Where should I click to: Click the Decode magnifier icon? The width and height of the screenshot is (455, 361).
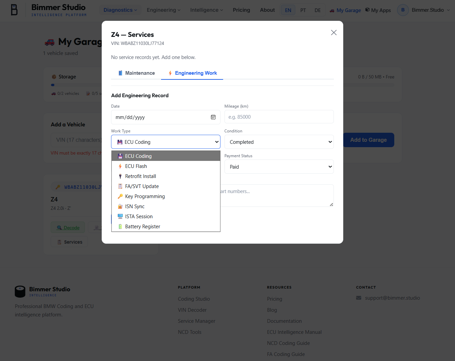coord(59,228)
